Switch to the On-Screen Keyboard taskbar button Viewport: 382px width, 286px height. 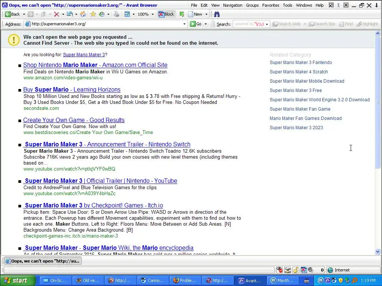[55, 281]
